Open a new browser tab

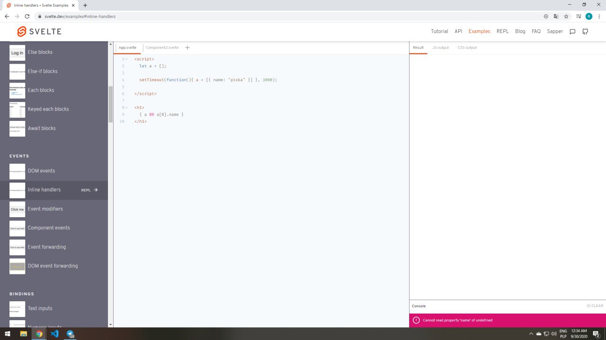85,5
